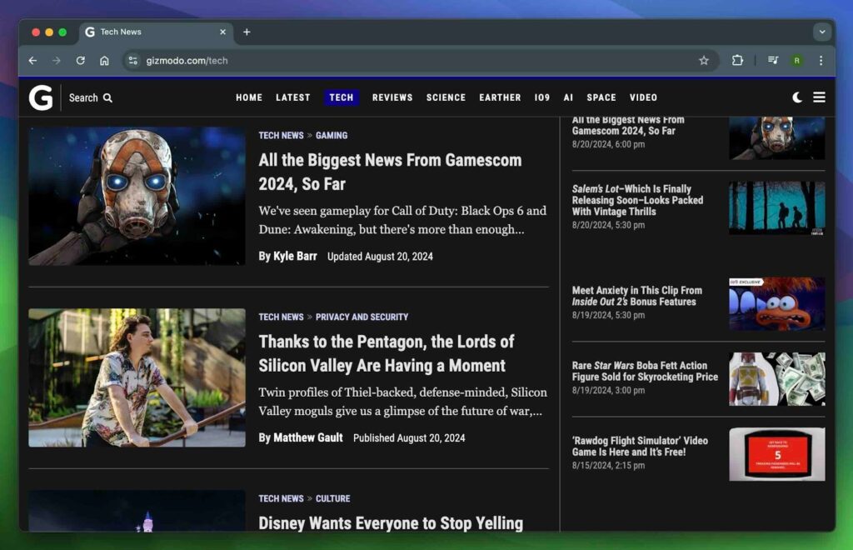The height and width of the screenshot is (550, 853).
Task: Open the Gizmodo hamburger menu
Action: tap(819, 97)
